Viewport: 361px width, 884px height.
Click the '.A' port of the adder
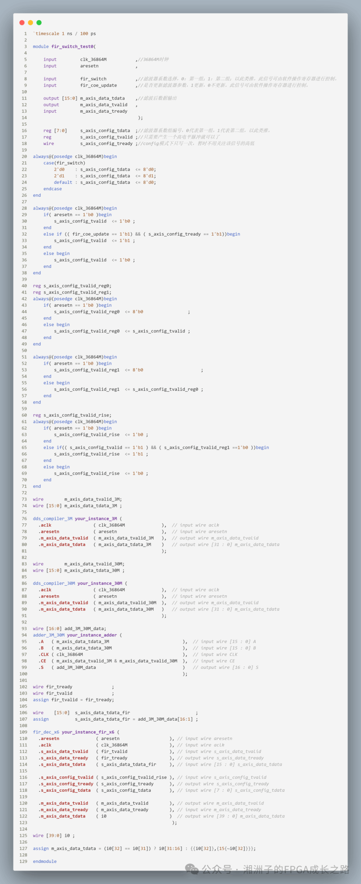[x=41, y=642]
